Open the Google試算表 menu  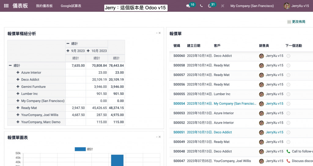click(x=71, y=6)
